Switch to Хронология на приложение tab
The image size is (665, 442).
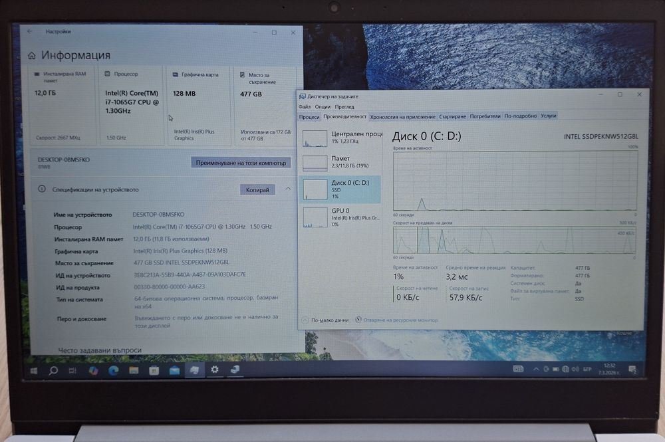tap(402, 117)
